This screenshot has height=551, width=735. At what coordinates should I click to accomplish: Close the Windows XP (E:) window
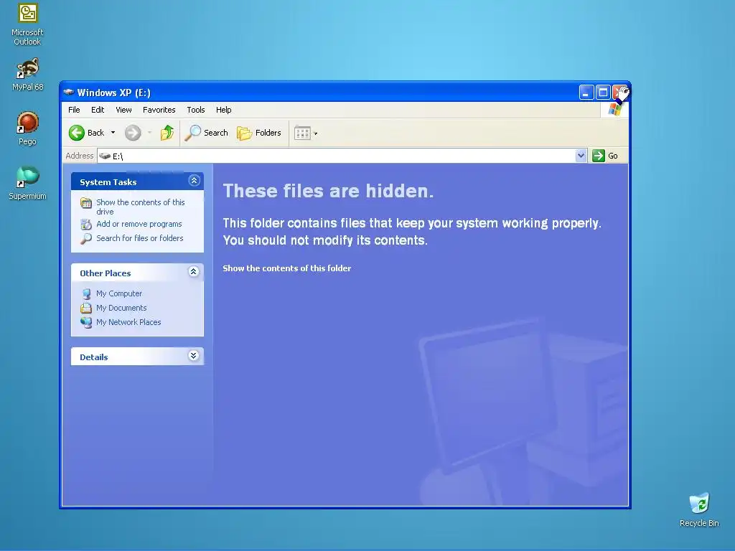tap(619, 93)
